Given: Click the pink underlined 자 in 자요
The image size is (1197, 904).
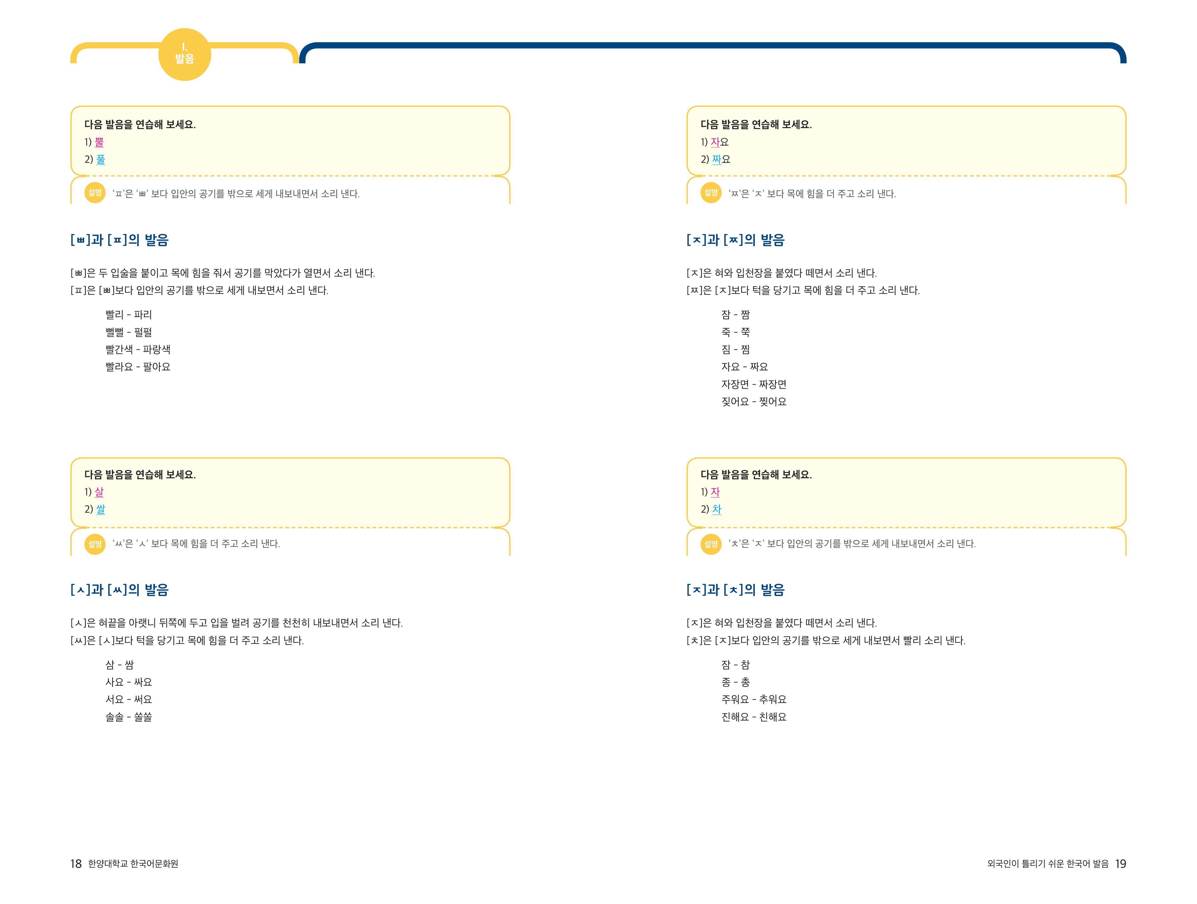Looking at the screenshot, I should (x=715, y=142).
